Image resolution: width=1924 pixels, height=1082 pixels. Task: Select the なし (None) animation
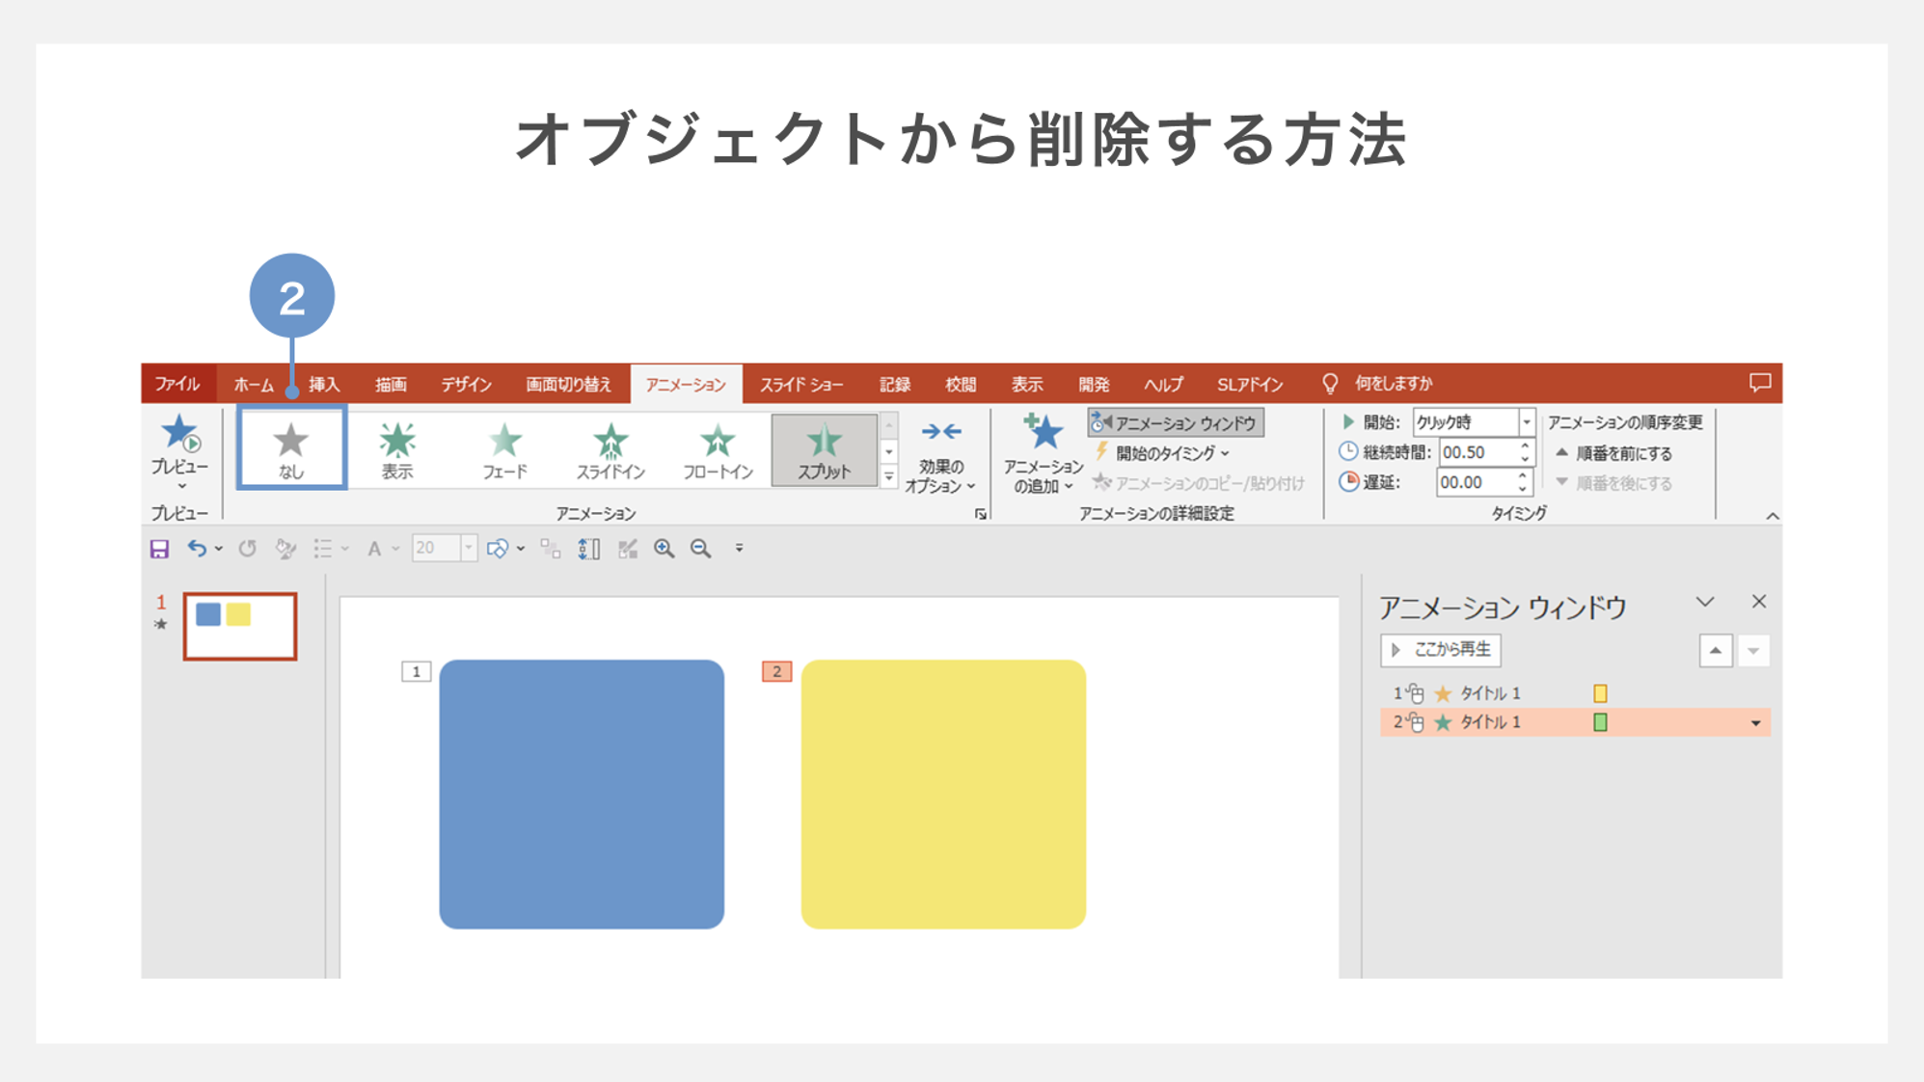point(291,448)
